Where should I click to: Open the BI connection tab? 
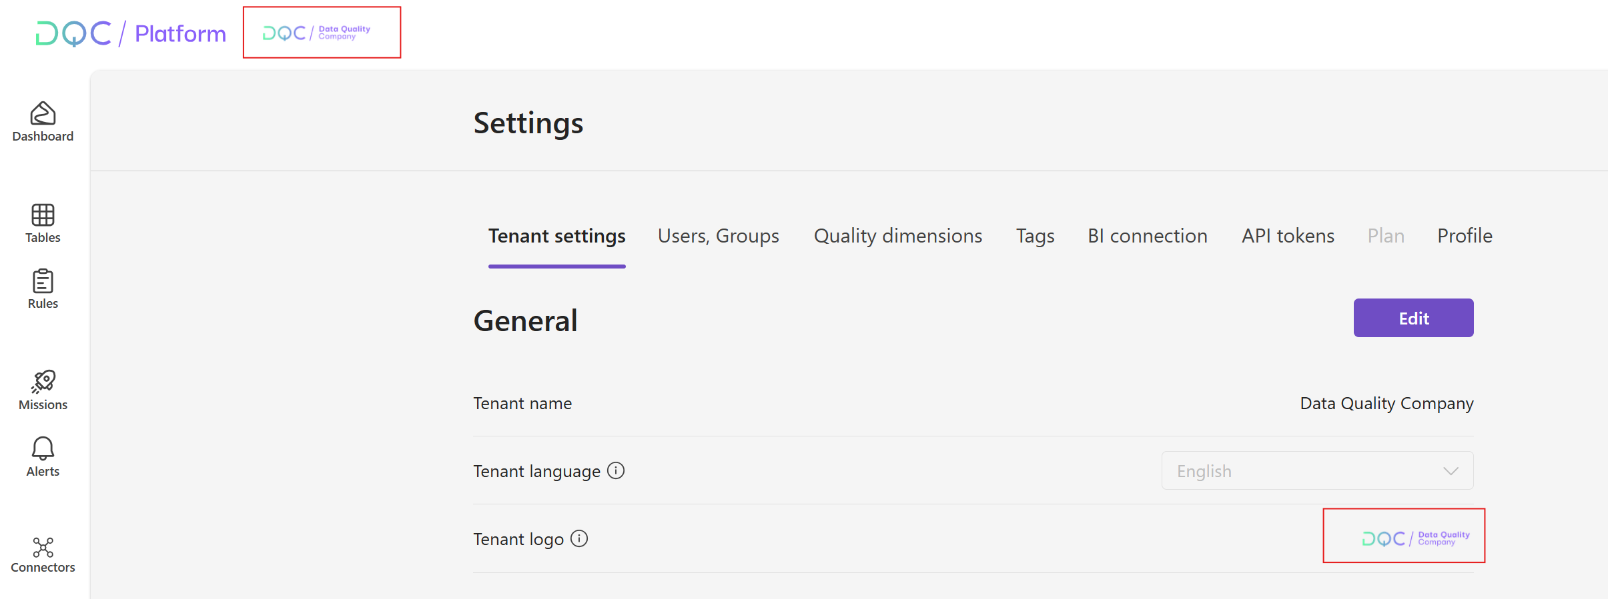(x=1147, y=236)
